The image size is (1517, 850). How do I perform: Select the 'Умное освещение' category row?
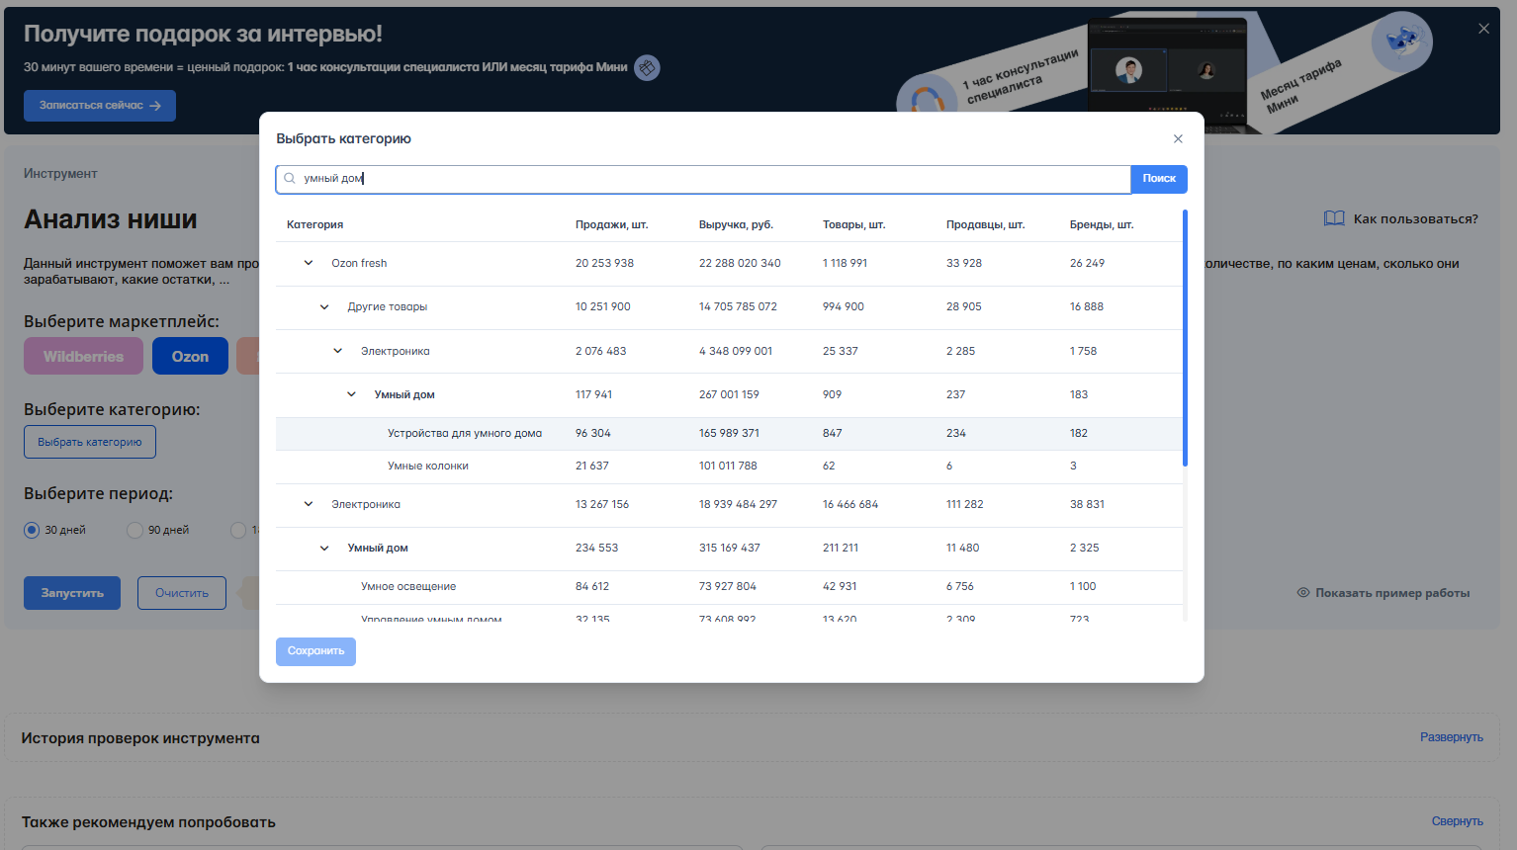pos(408,587)
